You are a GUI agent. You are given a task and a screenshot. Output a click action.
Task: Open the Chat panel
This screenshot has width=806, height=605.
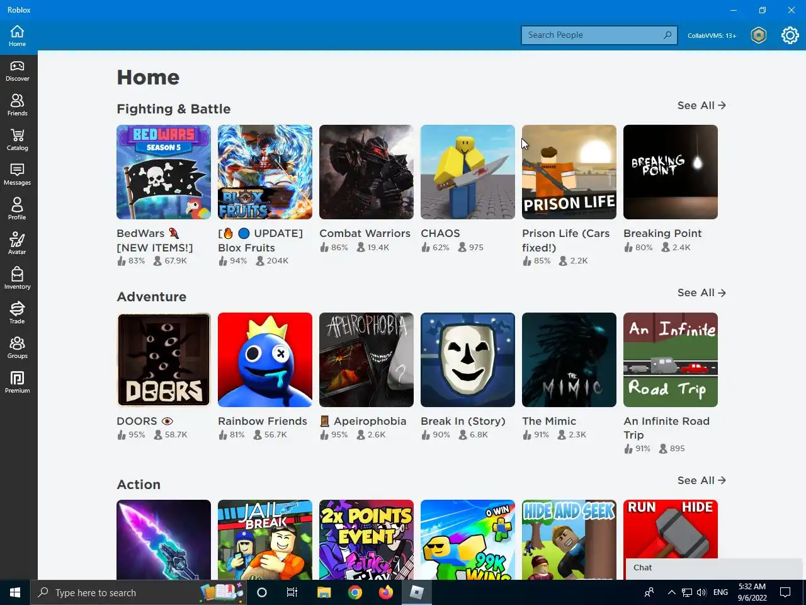714,568
